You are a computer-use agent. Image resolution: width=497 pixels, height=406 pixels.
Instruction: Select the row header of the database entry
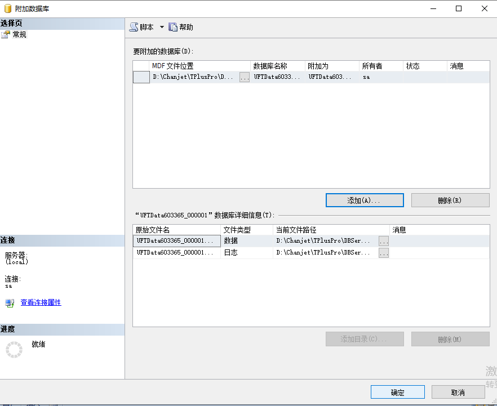pos(141,77)
